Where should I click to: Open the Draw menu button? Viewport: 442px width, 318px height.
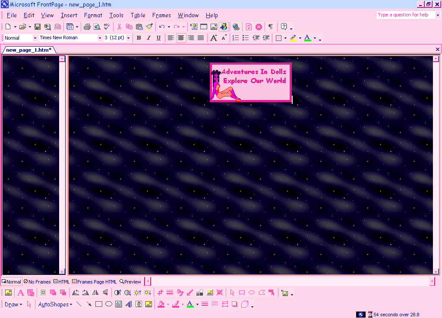point(13,304)
